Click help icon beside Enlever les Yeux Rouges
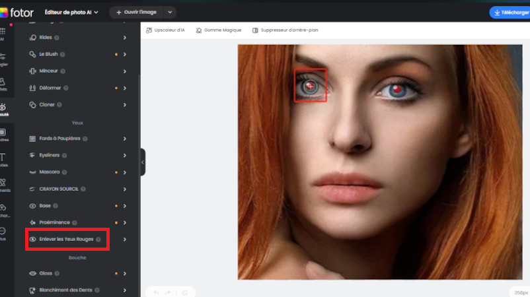Viewport: 530px width, 297px height. pyautogui.click(x=98, y=240)
